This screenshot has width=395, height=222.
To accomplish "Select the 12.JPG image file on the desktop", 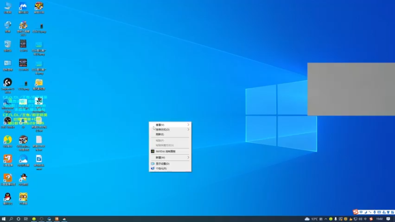I will tap(23, 46).
